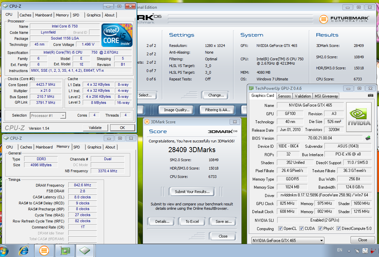Click the Intel Core i5 logo

(117, 35)
